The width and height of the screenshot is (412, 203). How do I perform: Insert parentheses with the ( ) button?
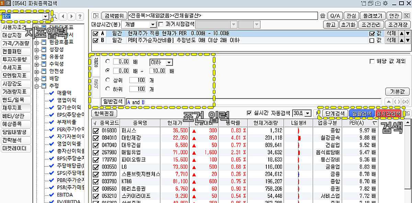pyautogui.click(x=397, y=102)
